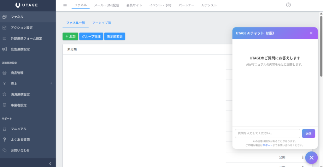This screenshot has width=323, height=167.
Task: Click the UTAGE logo in sidebar
Action: pyautogui.click(x=28, y=5)
